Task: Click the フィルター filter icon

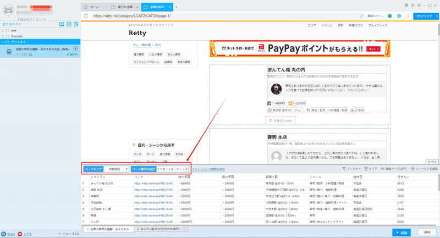Action: click(x=344, y=169)
